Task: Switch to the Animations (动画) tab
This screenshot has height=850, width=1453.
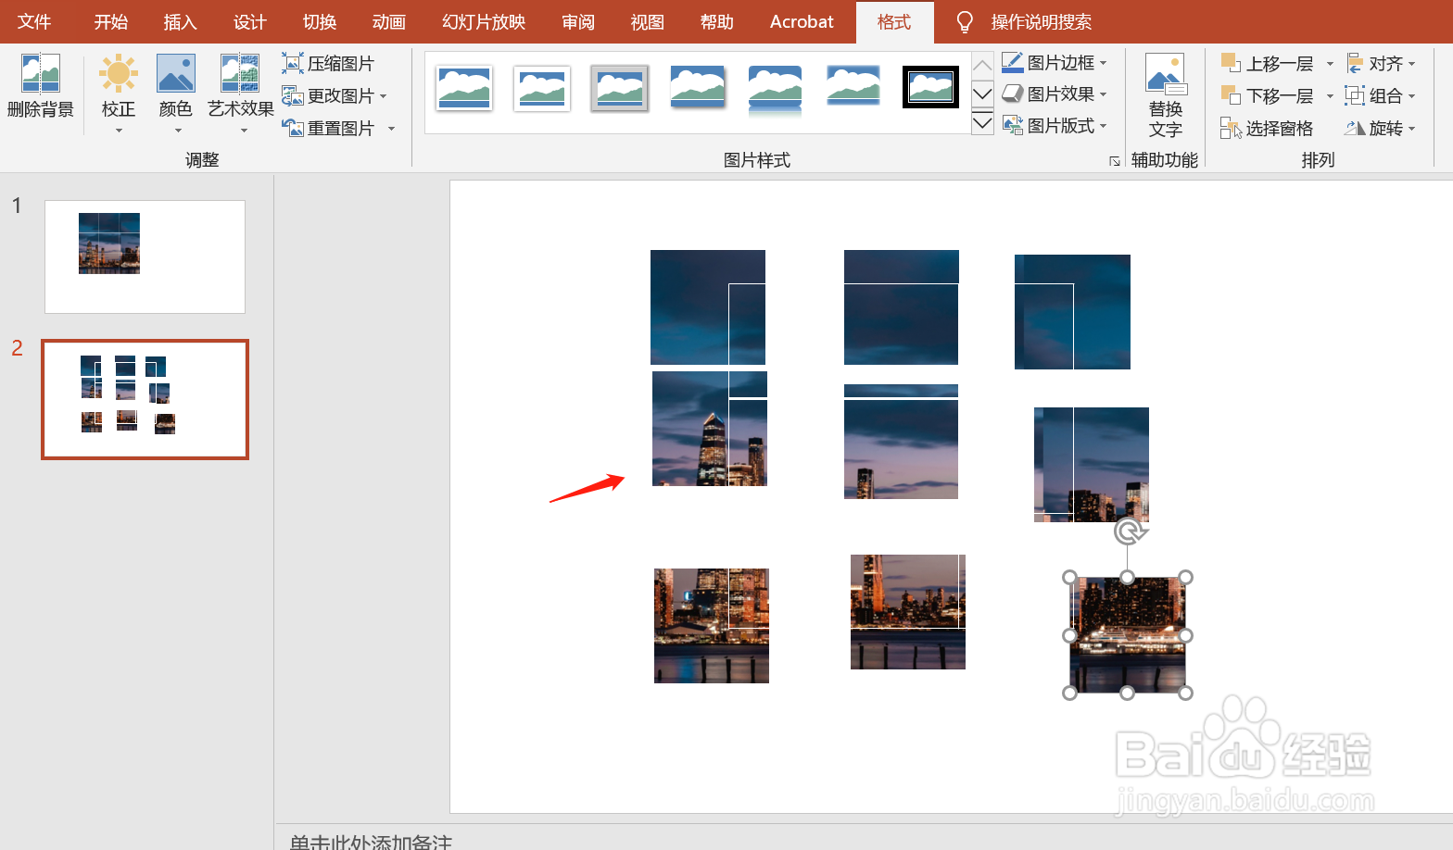Action: (389, 21)
